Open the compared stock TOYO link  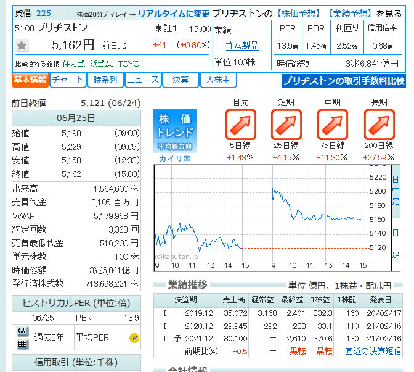(x=129, y=64)
